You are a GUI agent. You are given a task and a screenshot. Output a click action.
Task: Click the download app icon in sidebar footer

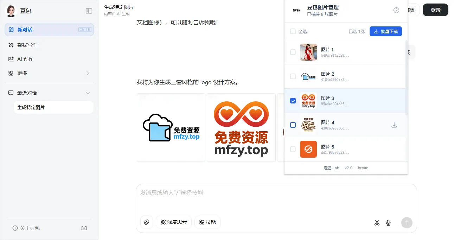84,228
